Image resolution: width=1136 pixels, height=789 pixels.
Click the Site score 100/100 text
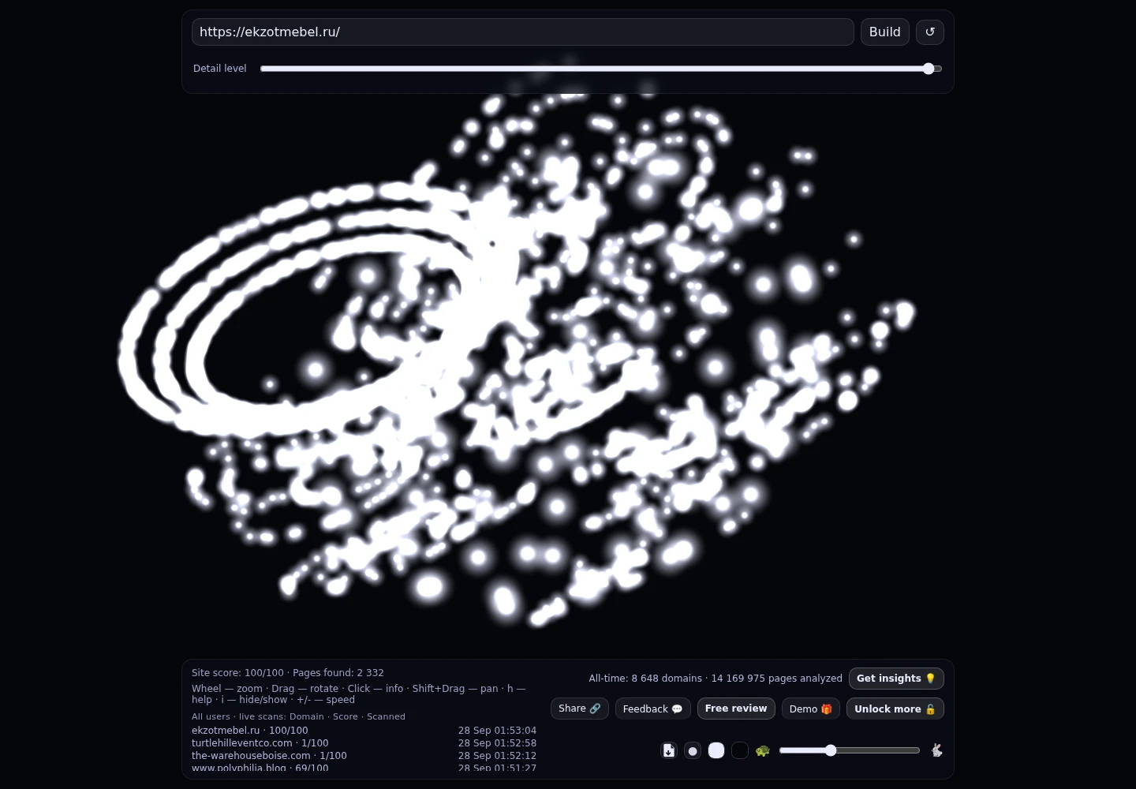tap(237, 673)
